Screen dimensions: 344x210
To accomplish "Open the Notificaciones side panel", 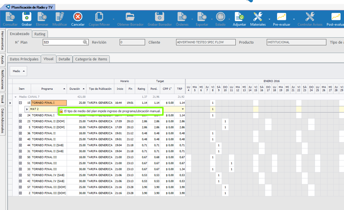I will click(3, 79).
